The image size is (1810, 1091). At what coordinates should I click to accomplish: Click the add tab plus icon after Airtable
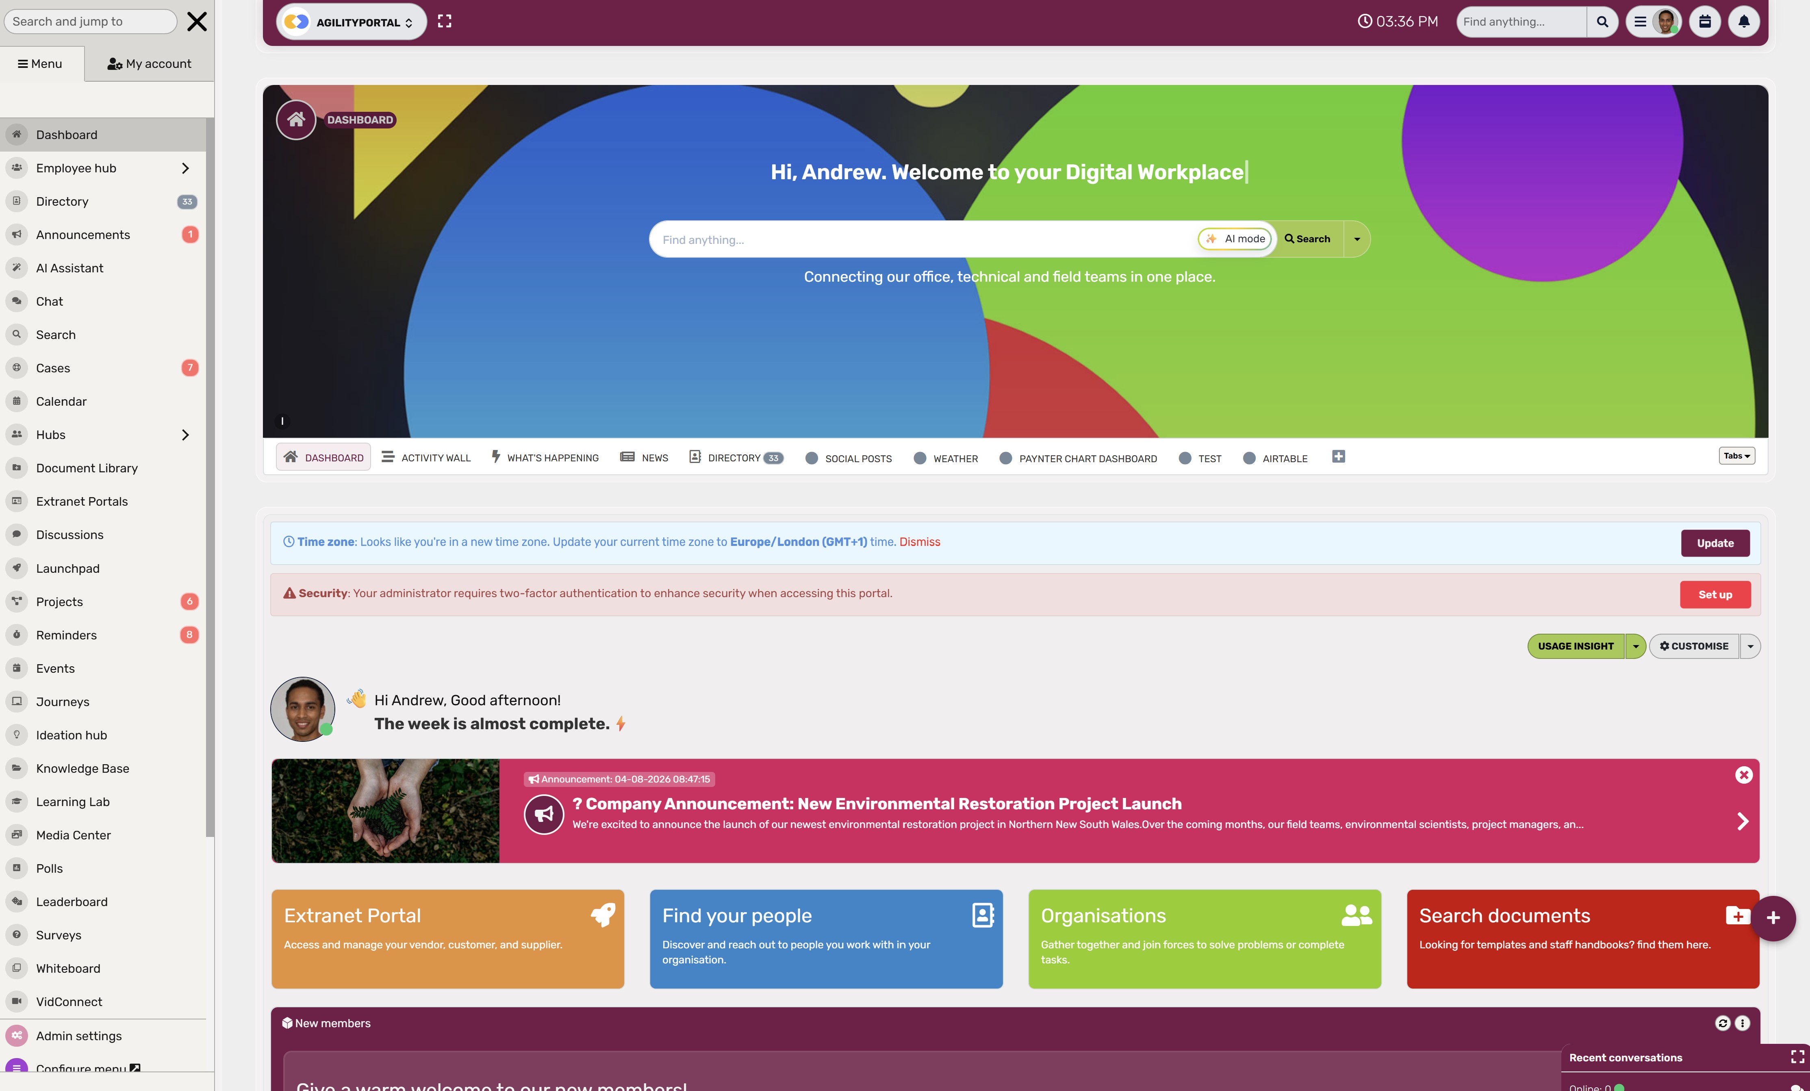pyautogui.click(x=1339, y=456)
